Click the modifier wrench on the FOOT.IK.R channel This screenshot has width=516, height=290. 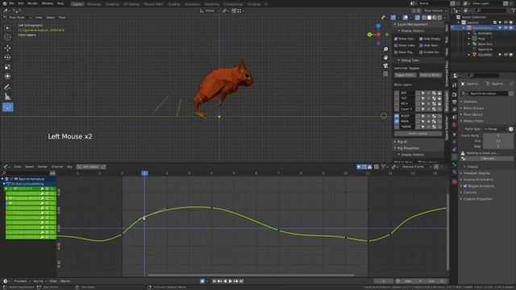tap(43, 188)
